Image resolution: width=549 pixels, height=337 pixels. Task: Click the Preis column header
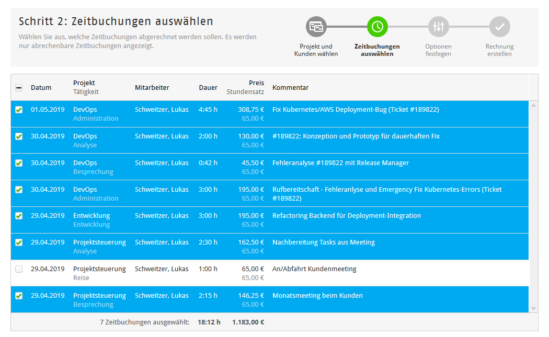[x=256, y=83]
